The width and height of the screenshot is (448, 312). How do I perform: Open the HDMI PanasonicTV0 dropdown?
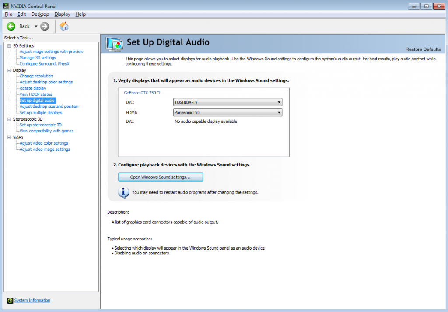coord(227,112)
